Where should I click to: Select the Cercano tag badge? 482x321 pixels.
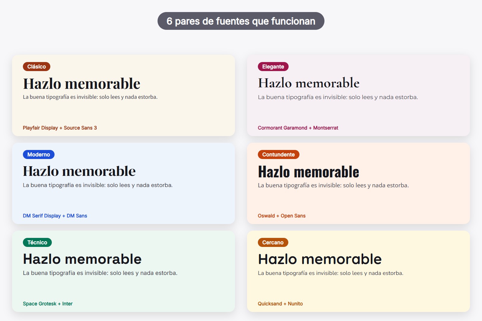pos(273,242)
